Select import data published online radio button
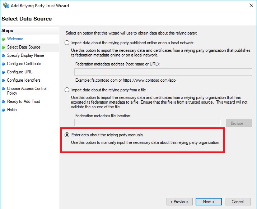 pos(67,43)
